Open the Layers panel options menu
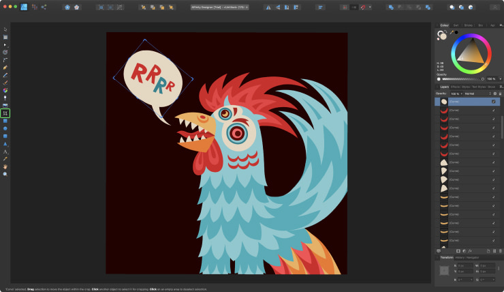 click(501, 87)
